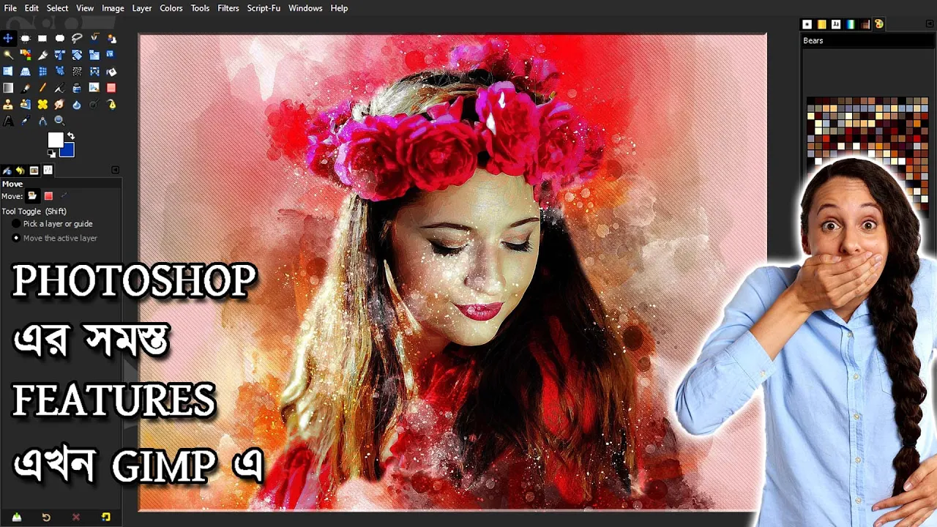Open tool options tab configuration menu
The height and width of the screenshot is (527, 937).
(115, 170)
